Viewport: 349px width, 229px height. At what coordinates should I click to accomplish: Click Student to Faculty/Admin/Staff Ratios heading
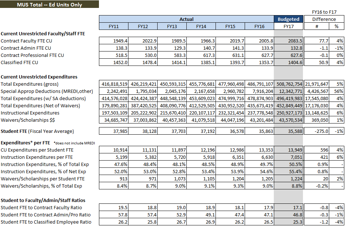[43, 200]
